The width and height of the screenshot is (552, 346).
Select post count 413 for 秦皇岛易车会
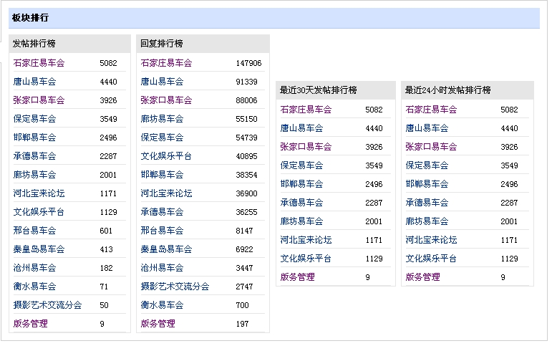point(106,250)
